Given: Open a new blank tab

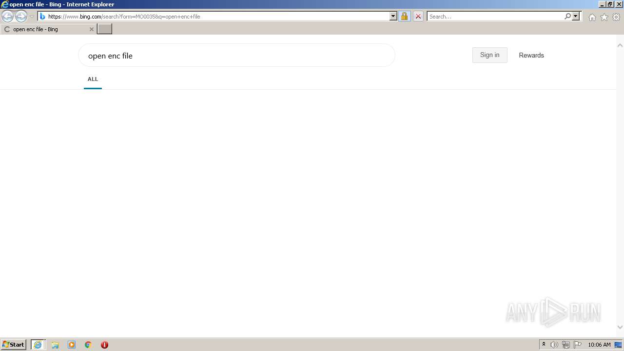Looking at the screenshot, I should point(105,29).
